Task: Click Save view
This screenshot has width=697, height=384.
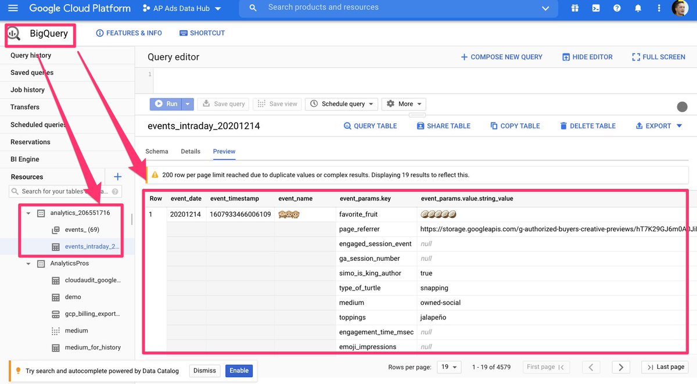Action: click(x=278, y=104)
